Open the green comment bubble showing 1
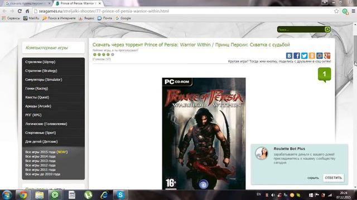357x200 pixels. (x=325, y=74)
